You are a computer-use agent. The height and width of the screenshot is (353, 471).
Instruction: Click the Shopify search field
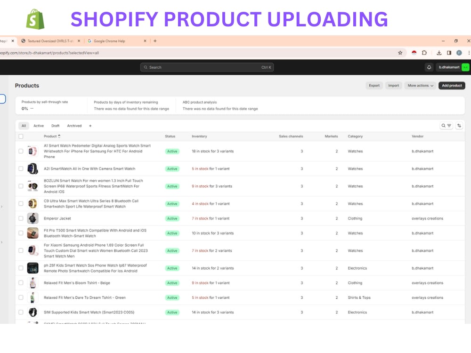click(x=207, y=67)
